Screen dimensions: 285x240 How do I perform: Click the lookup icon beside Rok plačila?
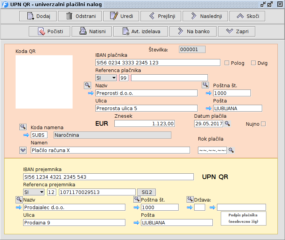[231, 150]
